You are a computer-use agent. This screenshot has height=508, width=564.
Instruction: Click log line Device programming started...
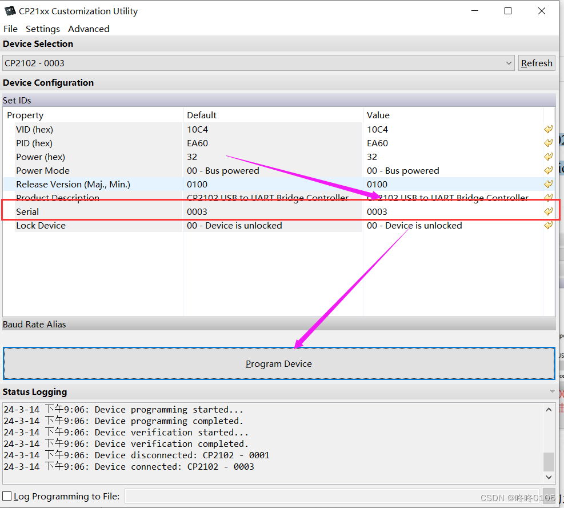(123, 409)
